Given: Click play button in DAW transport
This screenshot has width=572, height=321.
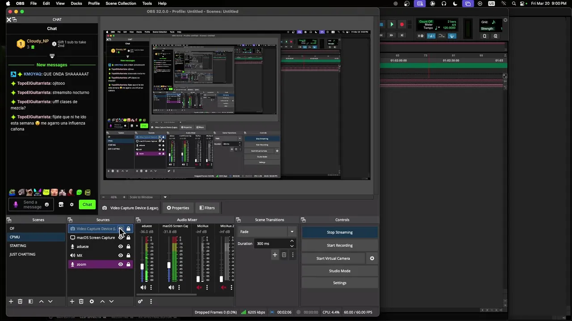Looking at the screenshot, I should (x=392, y=25).
